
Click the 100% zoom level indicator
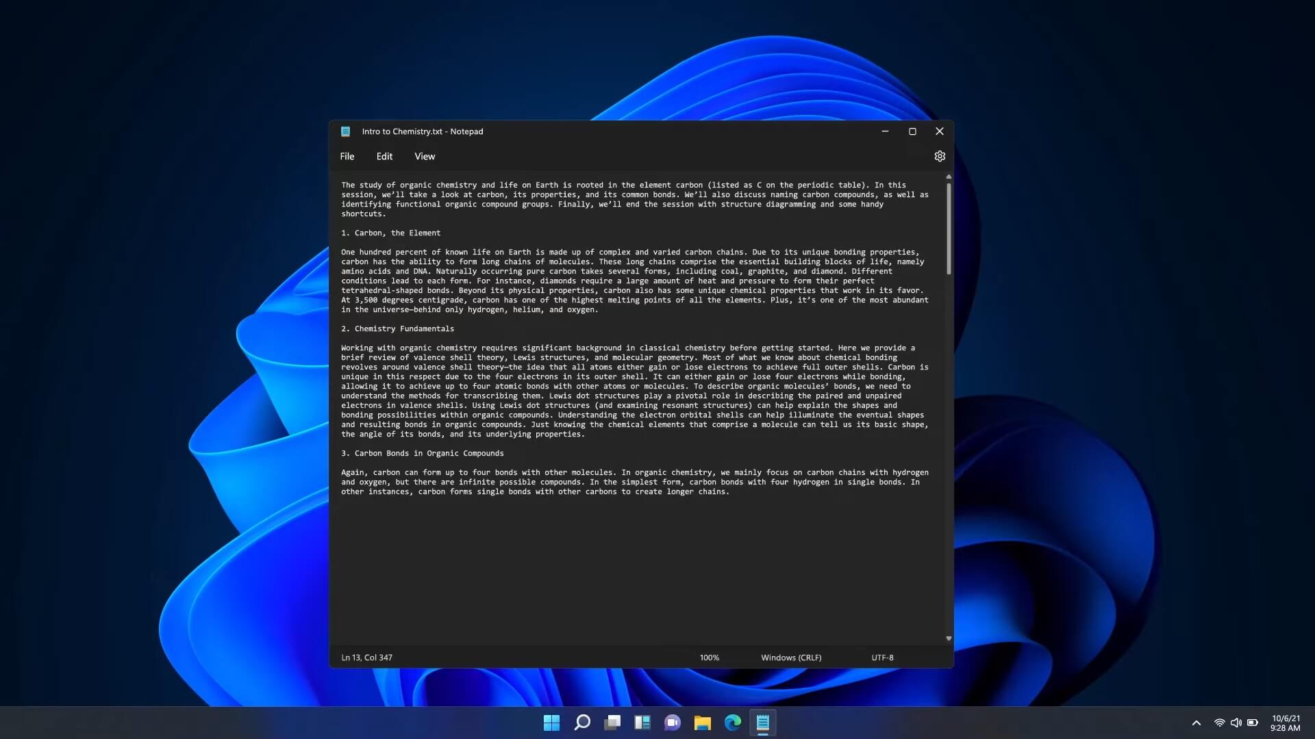click(709, 657)
